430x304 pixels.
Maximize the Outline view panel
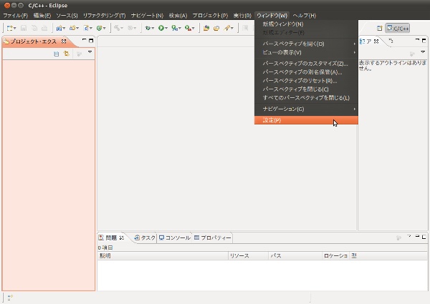424,41
